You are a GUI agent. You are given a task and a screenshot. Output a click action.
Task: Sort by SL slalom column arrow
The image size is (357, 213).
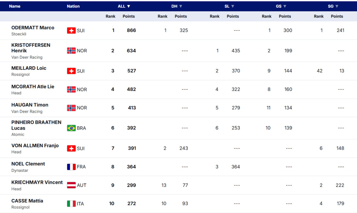pos(233,6)
